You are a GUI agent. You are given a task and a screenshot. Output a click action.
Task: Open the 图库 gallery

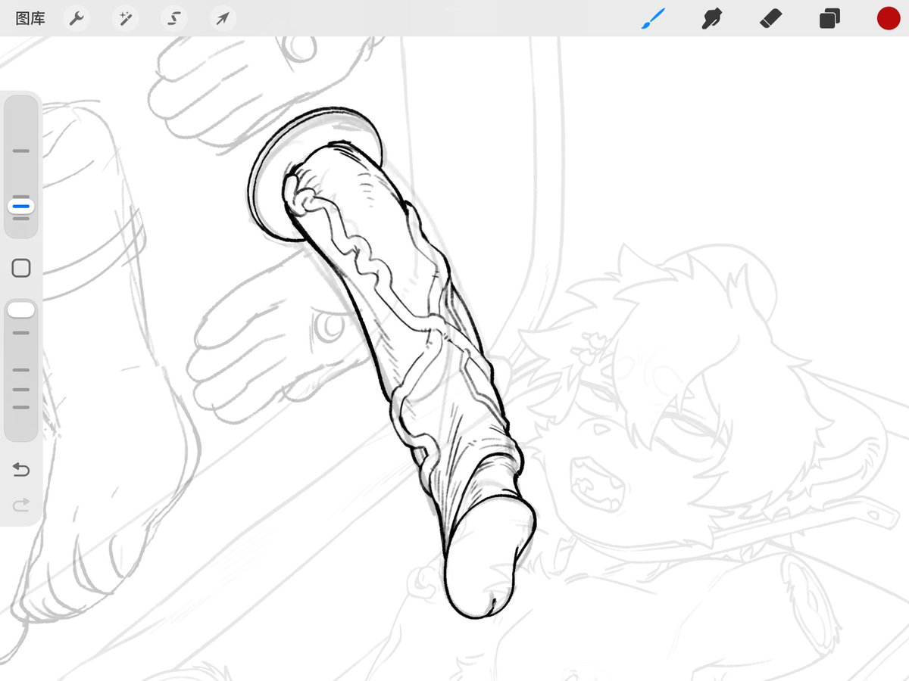[30, 18]
